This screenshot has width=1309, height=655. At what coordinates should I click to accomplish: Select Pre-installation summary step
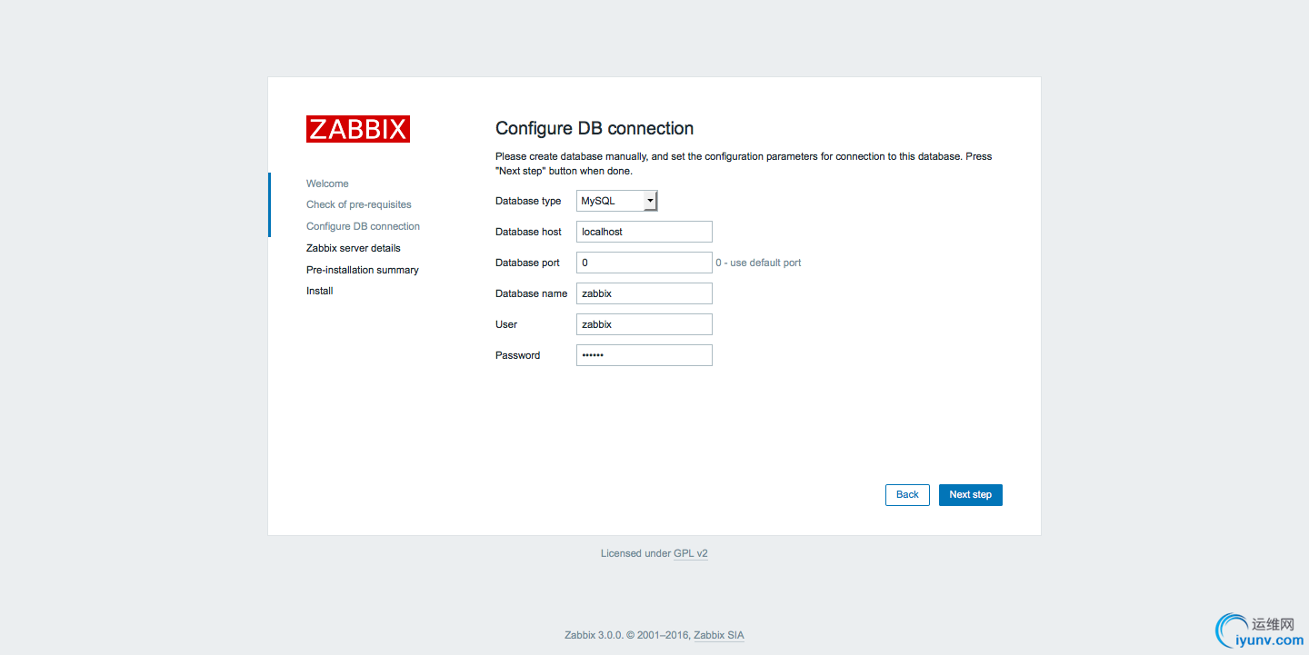click(x=363, y=270)
